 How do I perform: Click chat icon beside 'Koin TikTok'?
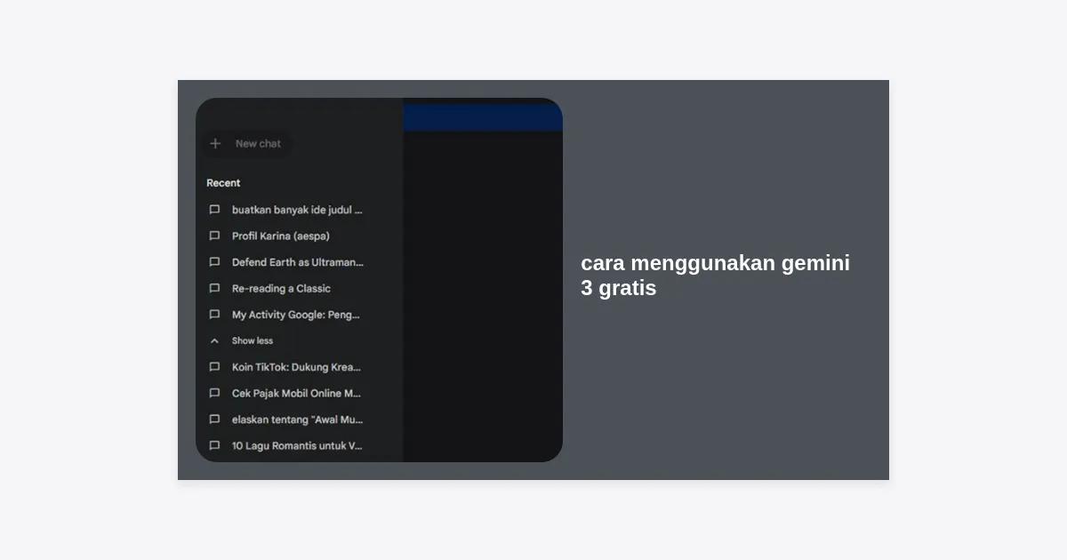pyautogui.click(x=214, y=367)
